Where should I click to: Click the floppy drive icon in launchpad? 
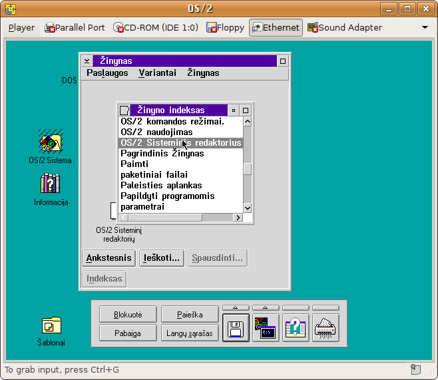(x=236, y=327)
